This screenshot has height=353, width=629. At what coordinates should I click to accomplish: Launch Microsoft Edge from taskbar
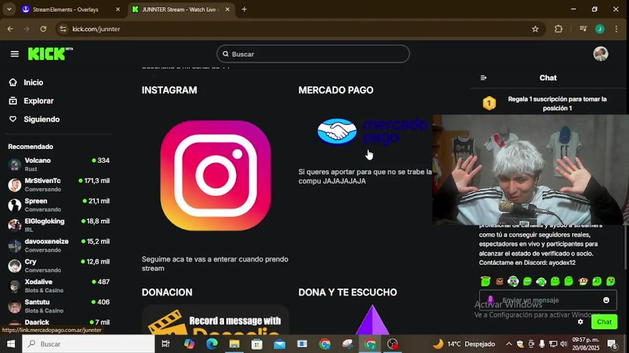pos(212,344)
